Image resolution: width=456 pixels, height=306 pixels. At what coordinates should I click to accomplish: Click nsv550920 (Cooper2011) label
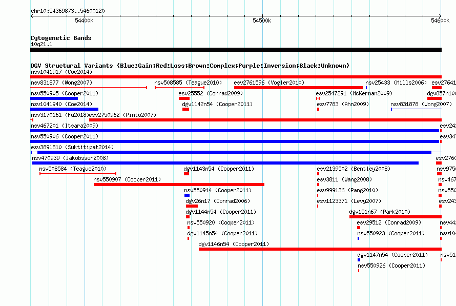(x=221, y=222)
